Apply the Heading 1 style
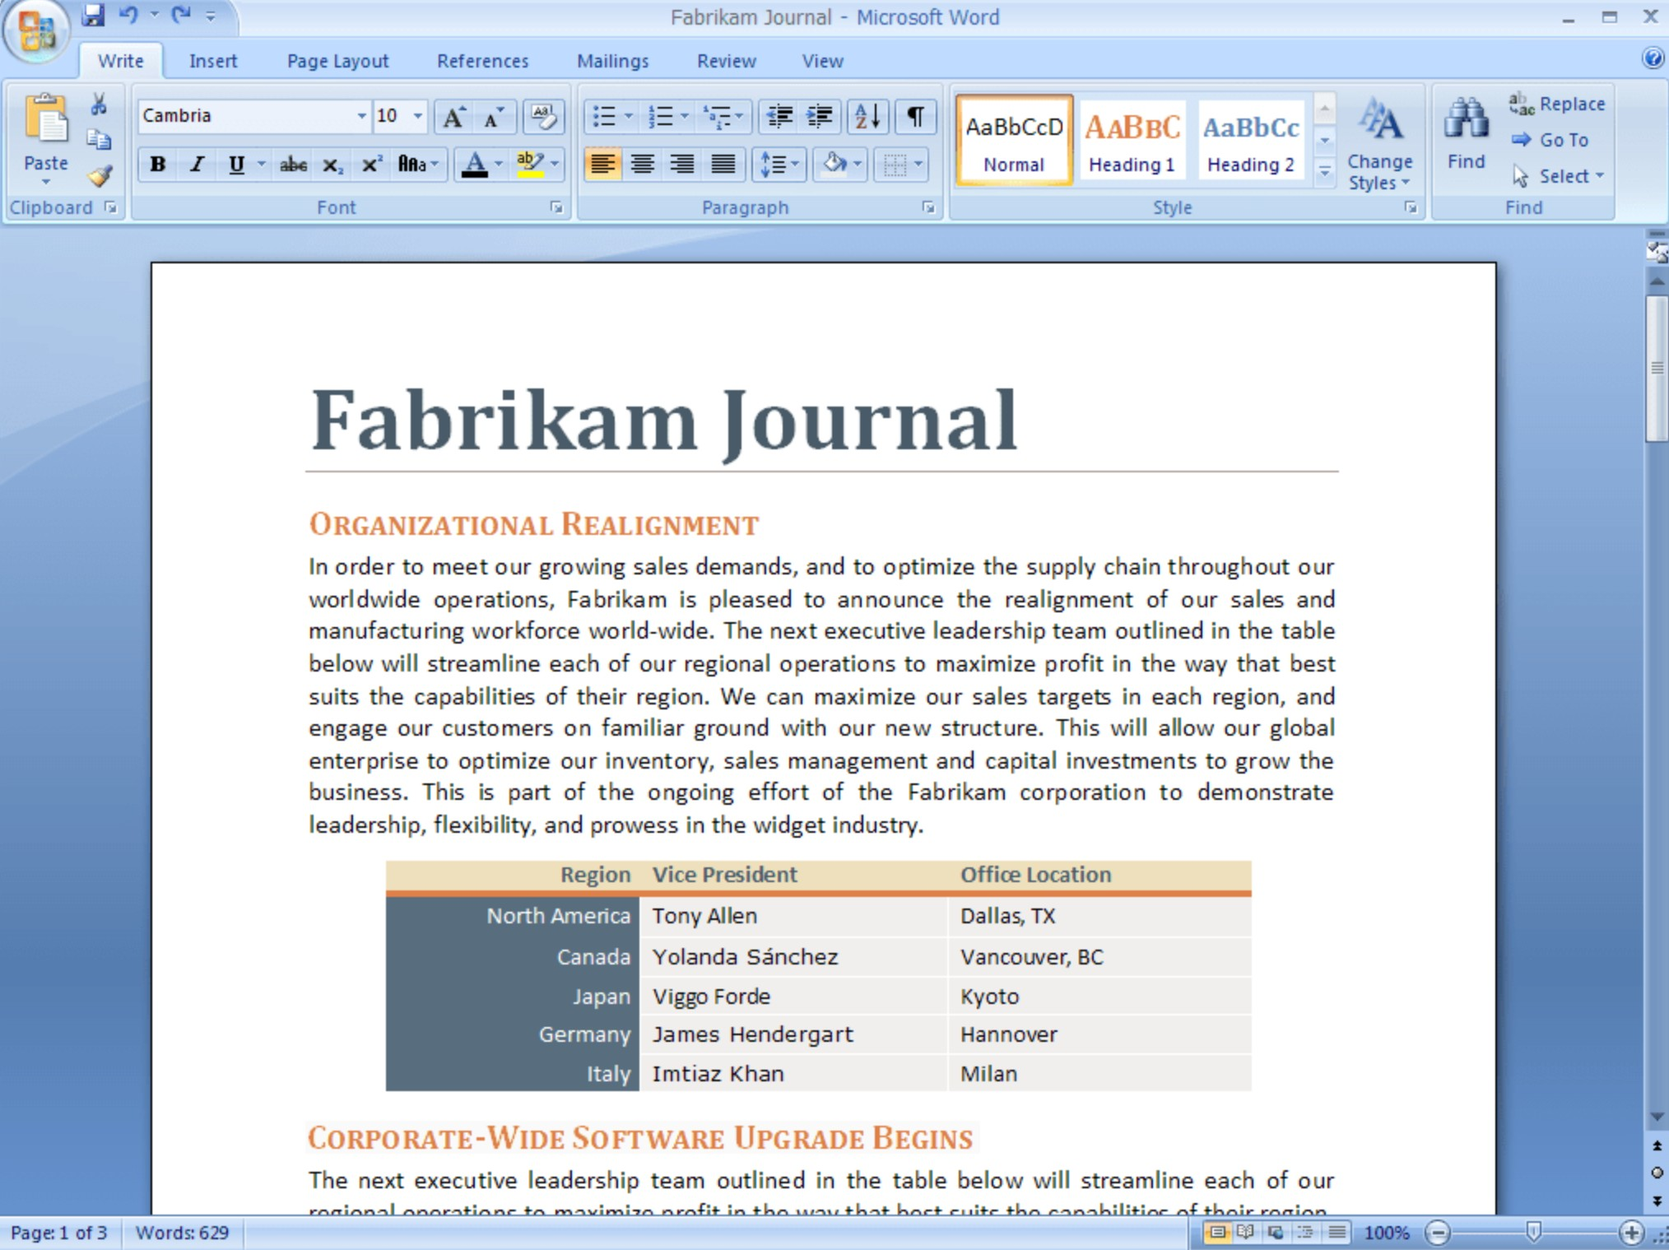Screen dimensions: 1669x1250 click(1132, 140)
